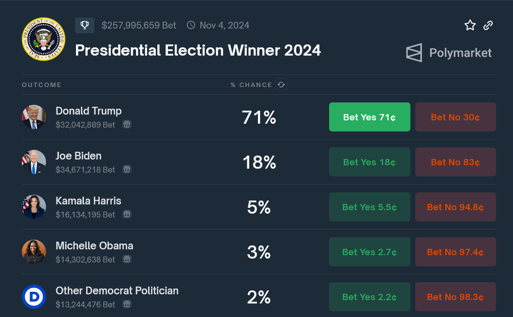Open Donald Trump's profile photo
Image resolution: width=513 pixels, height=317 pixels.
[34, 116]
